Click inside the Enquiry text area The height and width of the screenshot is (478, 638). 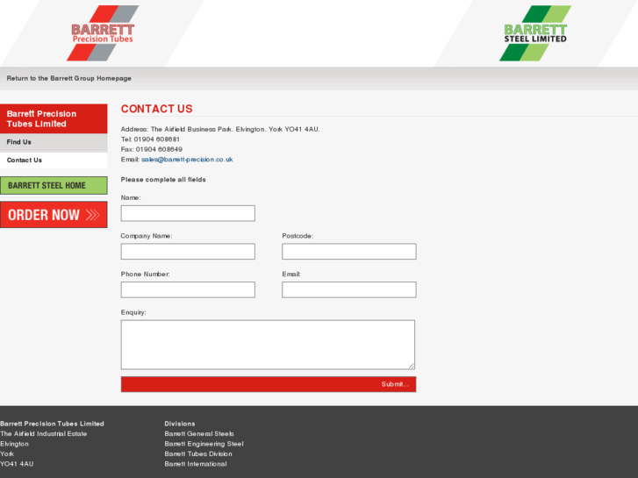click(268, 345)
